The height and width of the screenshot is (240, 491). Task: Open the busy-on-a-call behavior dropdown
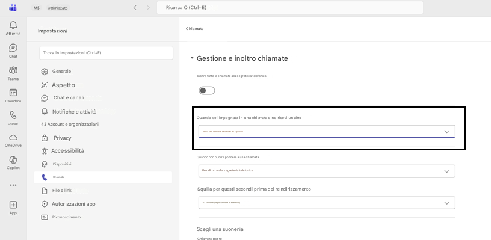[x=327, y=131]
